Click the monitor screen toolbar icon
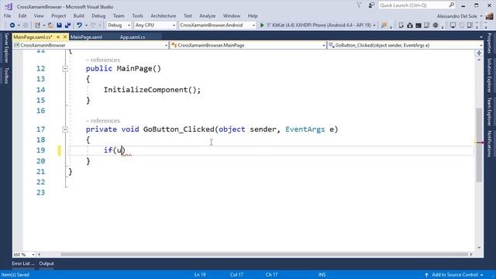Viewport: 496px width, 279px height. 453,25
